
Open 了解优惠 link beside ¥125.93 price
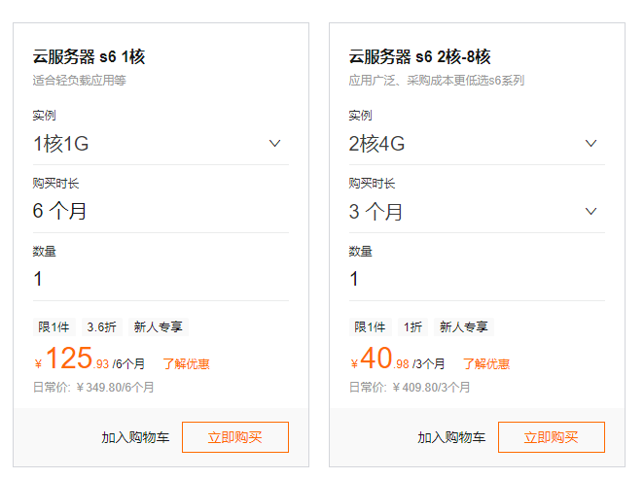(x=186, y=364)
